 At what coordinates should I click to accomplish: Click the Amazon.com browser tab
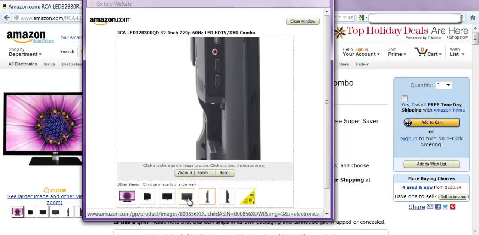[42, 6]
